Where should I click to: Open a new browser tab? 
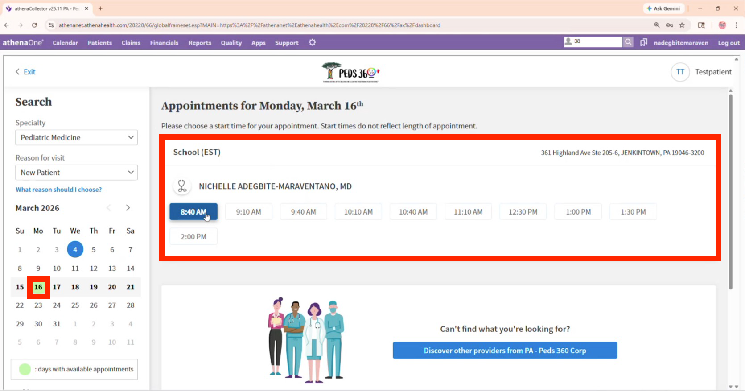pos(100,8)
